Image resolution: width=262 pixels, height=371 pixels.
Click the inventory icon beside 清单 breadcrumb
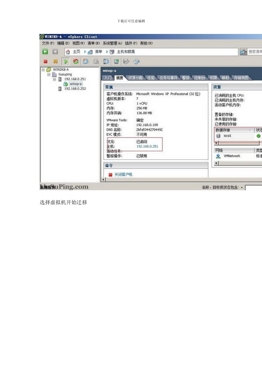(90, 52)
